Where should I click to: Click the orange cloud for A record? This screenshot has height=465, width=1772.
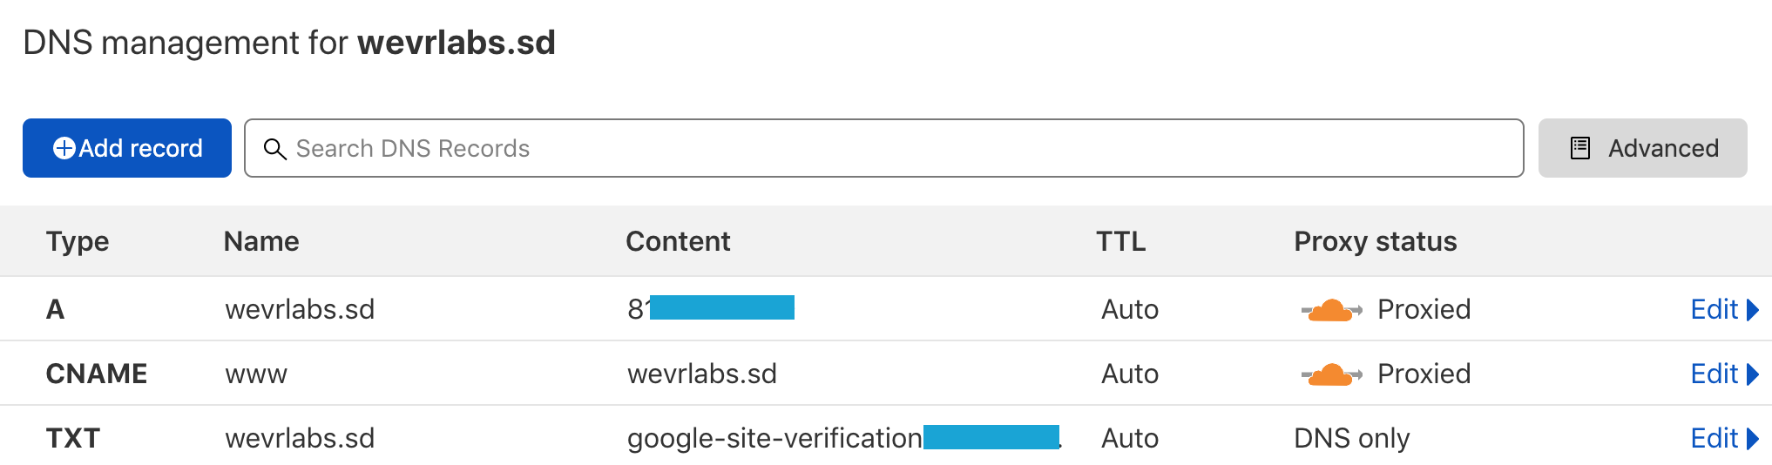click(1331, 309)
